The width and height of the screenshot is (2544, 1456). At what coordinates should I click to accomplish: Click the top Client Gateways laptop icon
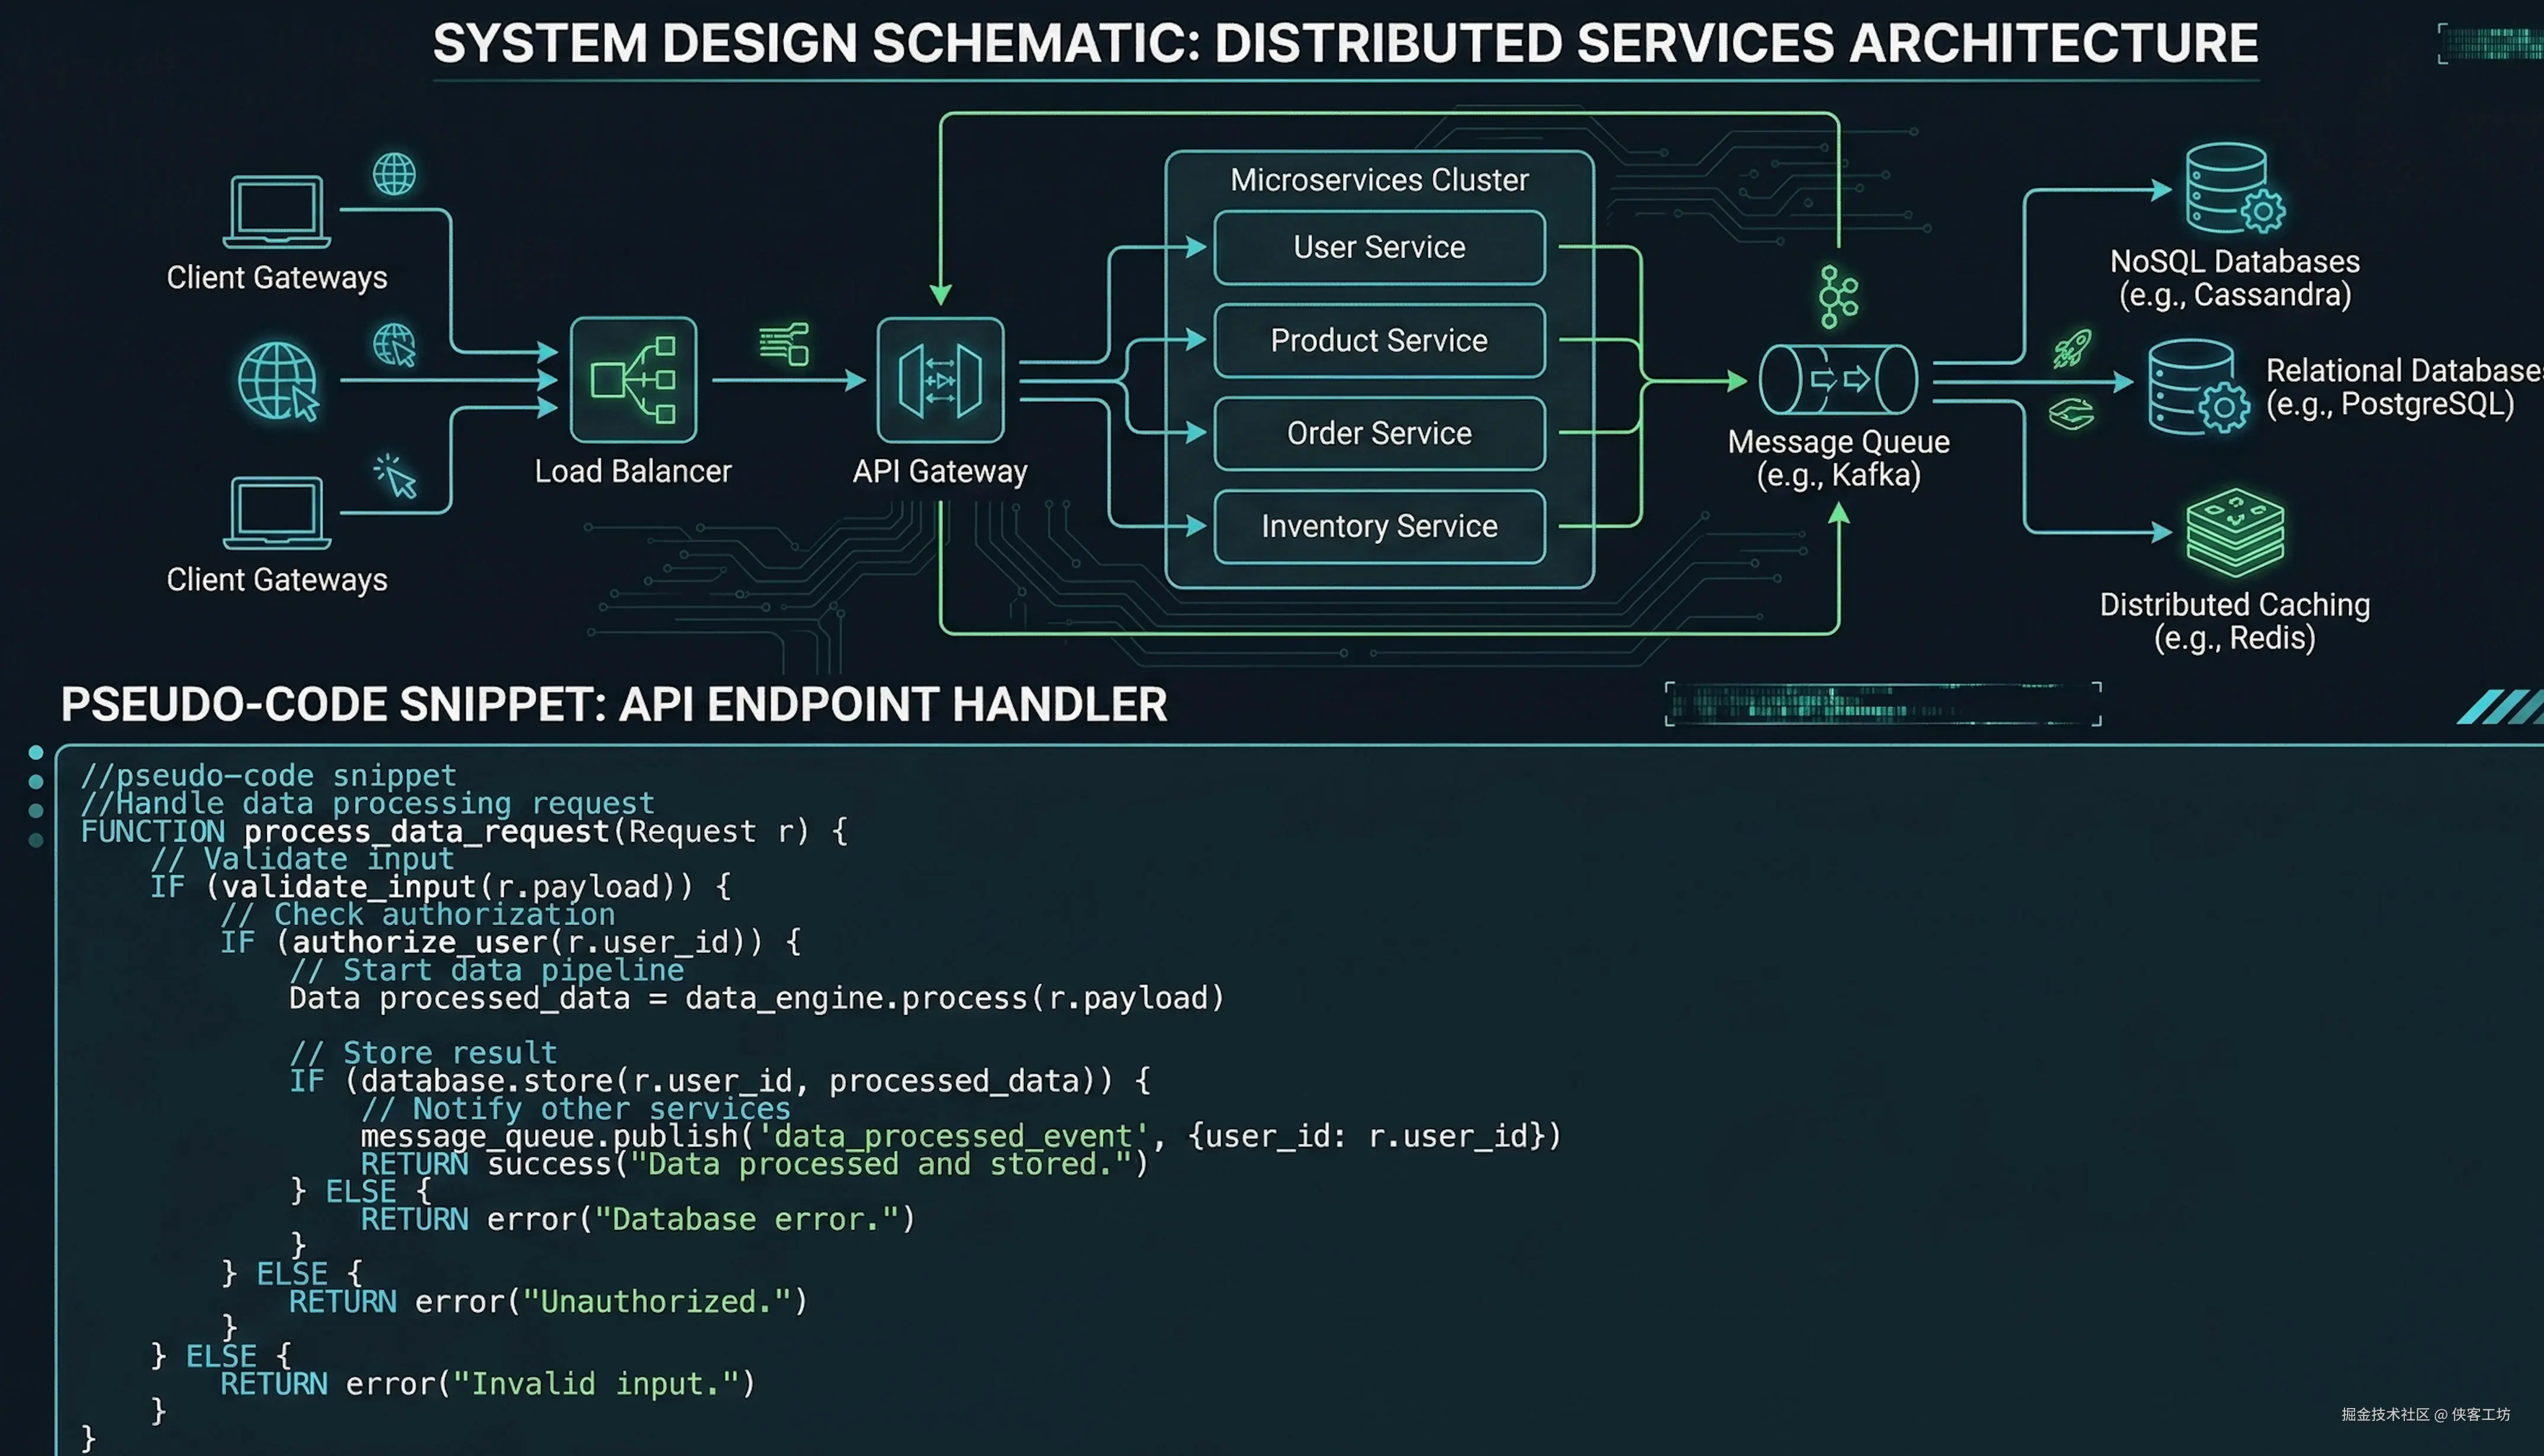(276, 211)
